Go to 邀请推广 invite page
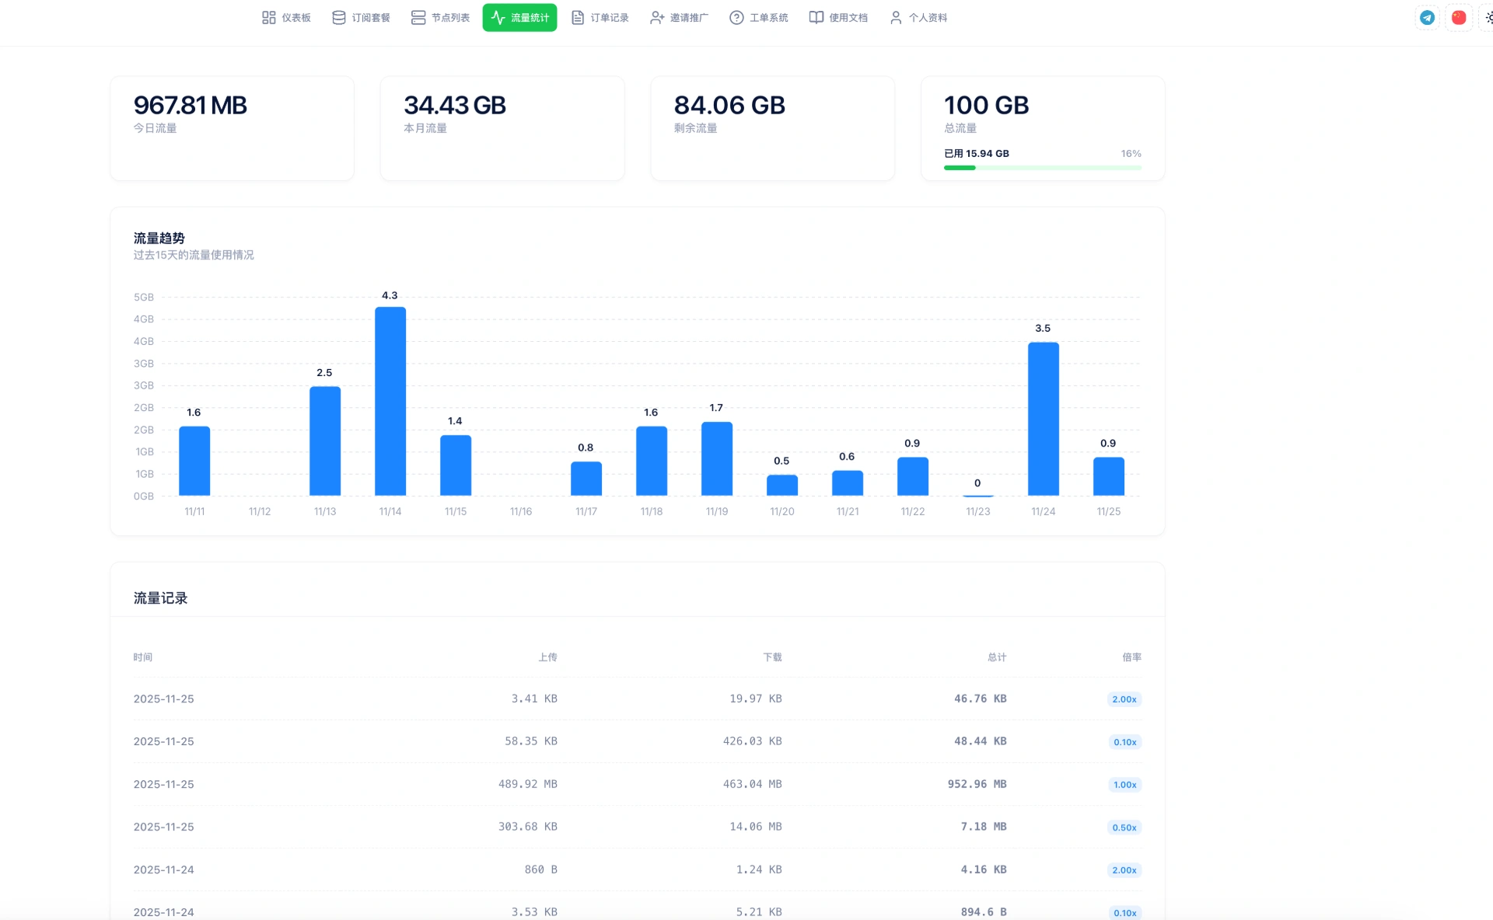The image size is (1493, 920). click(x=679, y=17)
